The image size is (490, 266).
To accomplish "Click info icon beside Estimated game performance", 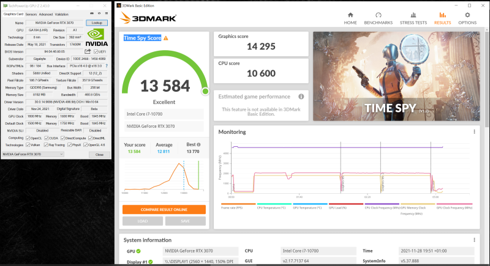I will tap(301, 97).
